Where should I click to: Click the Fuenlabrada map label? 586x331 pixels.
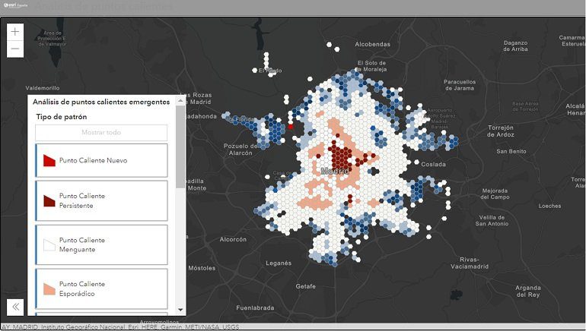click(x=255, y=308)
